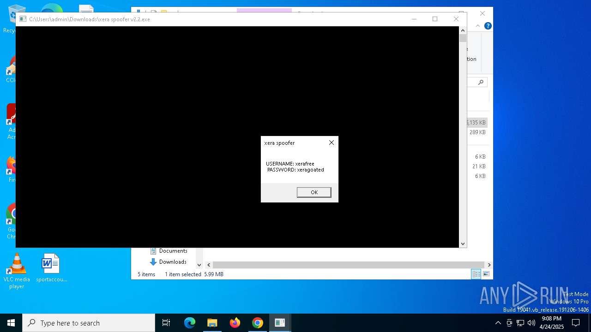Click Explorer horizontal scrollbar right arrow
Image resolution: width=591 pixels, height=332 pixels.
[x=489, y=265]
